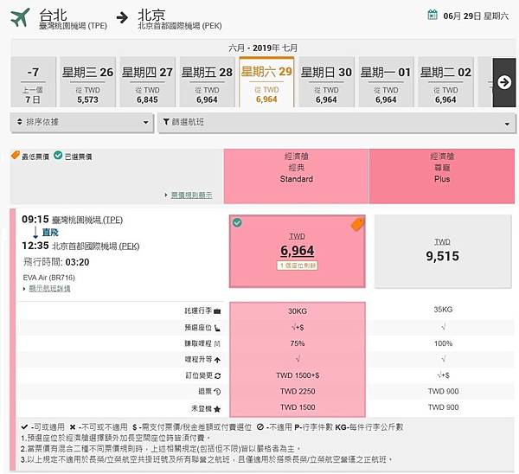Click the green check icon in the 已選票價 legend
The width and height of the screenshot is (519, 474).
[58, 155]
